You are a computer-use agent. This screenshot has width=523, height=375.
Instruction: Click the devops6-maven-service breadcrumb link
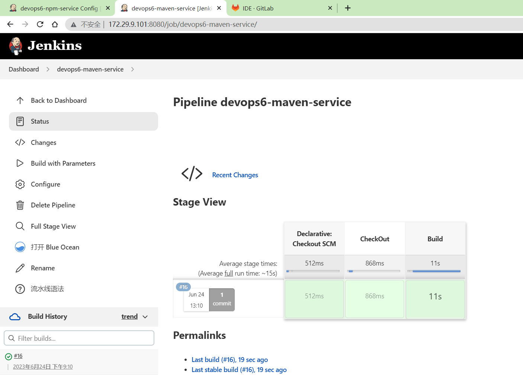pos(90,69)
